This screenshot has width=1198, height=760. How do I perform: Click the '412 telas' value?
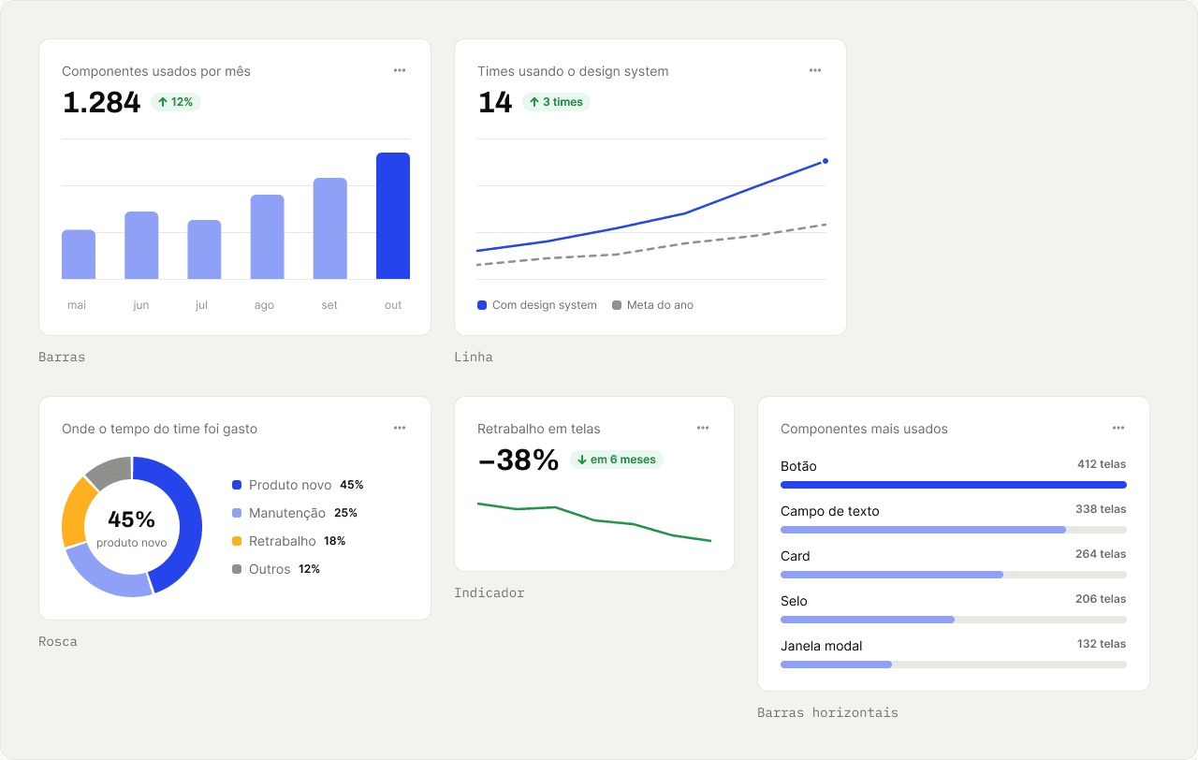pyautogui.click(x=1102, y=464)
